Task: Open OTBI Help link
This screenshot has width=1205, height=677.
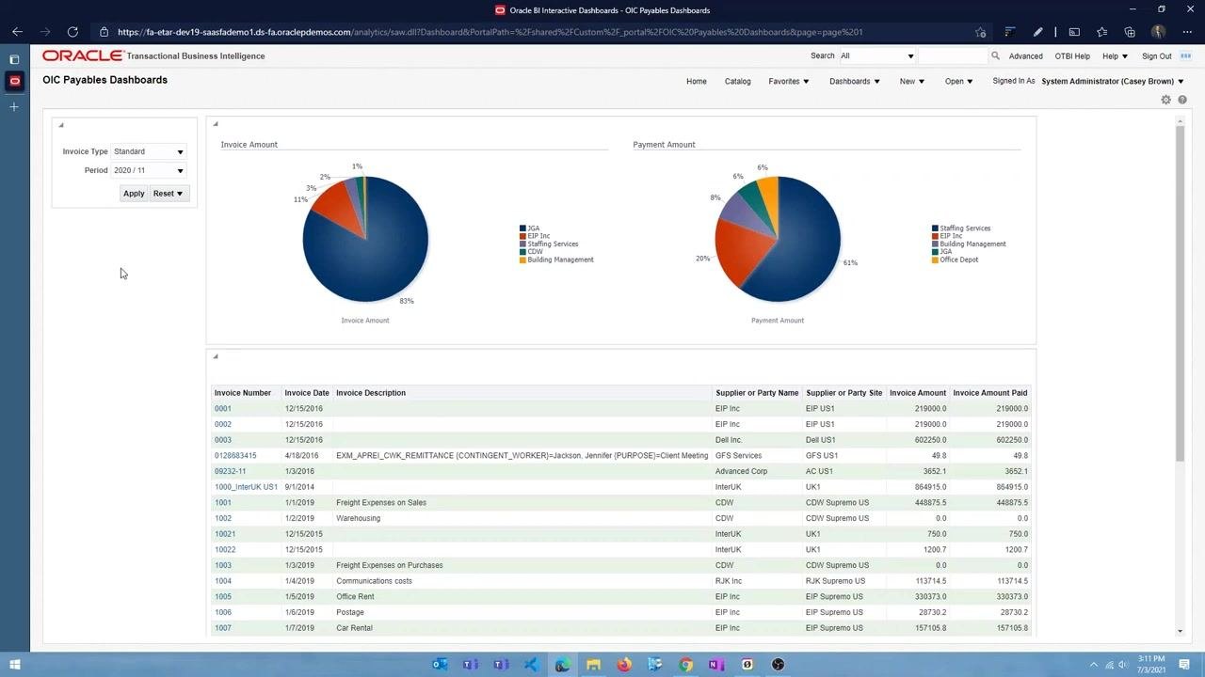Action: [1072, 56]
